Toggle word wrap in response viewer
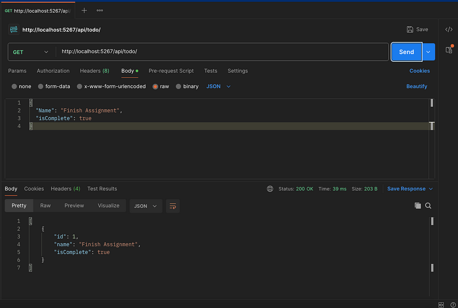Image resolution: width=458 pixels, height=308 pixels. [173, 206]
